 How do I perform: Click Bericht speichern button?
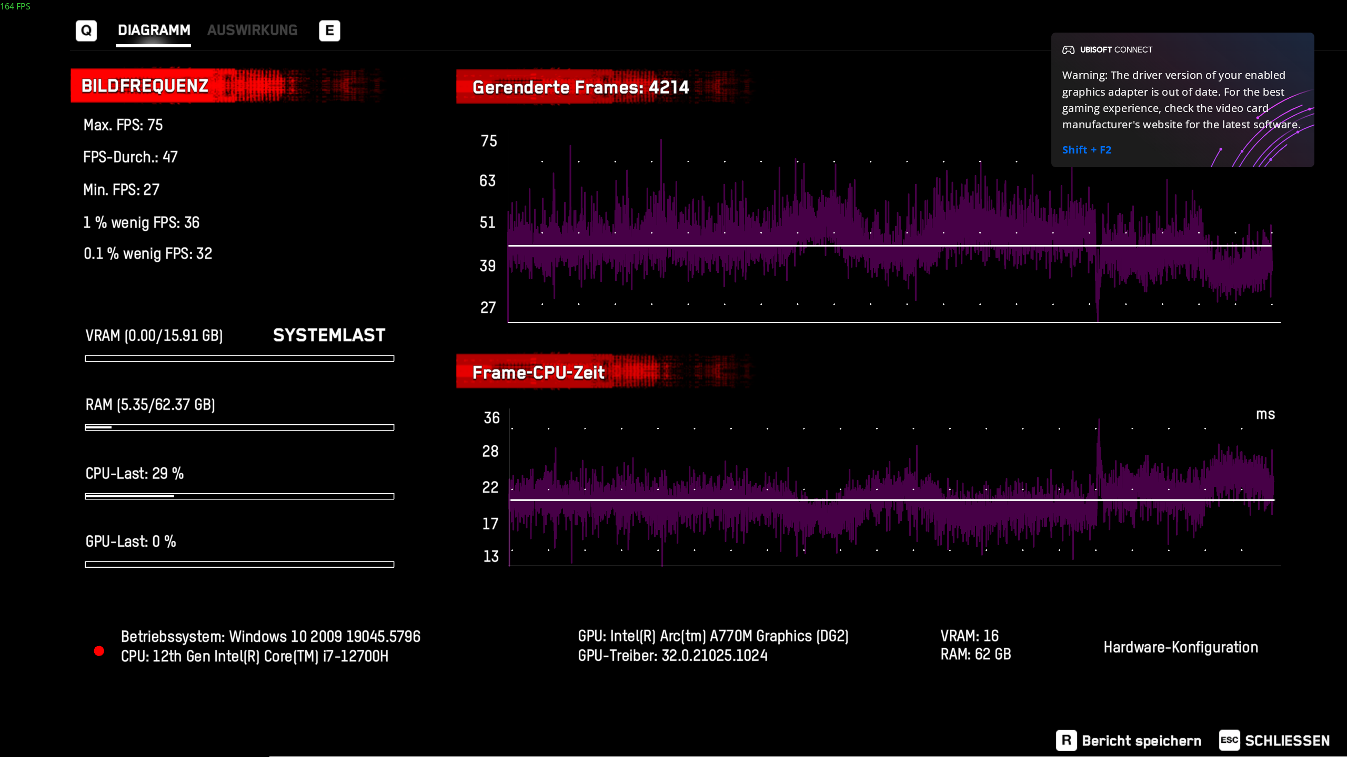1141,741
